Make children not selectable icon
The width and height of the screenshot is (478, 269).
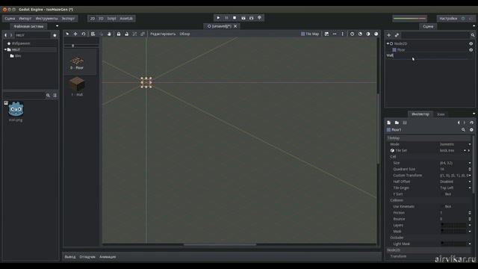click(x=134, y=34)
